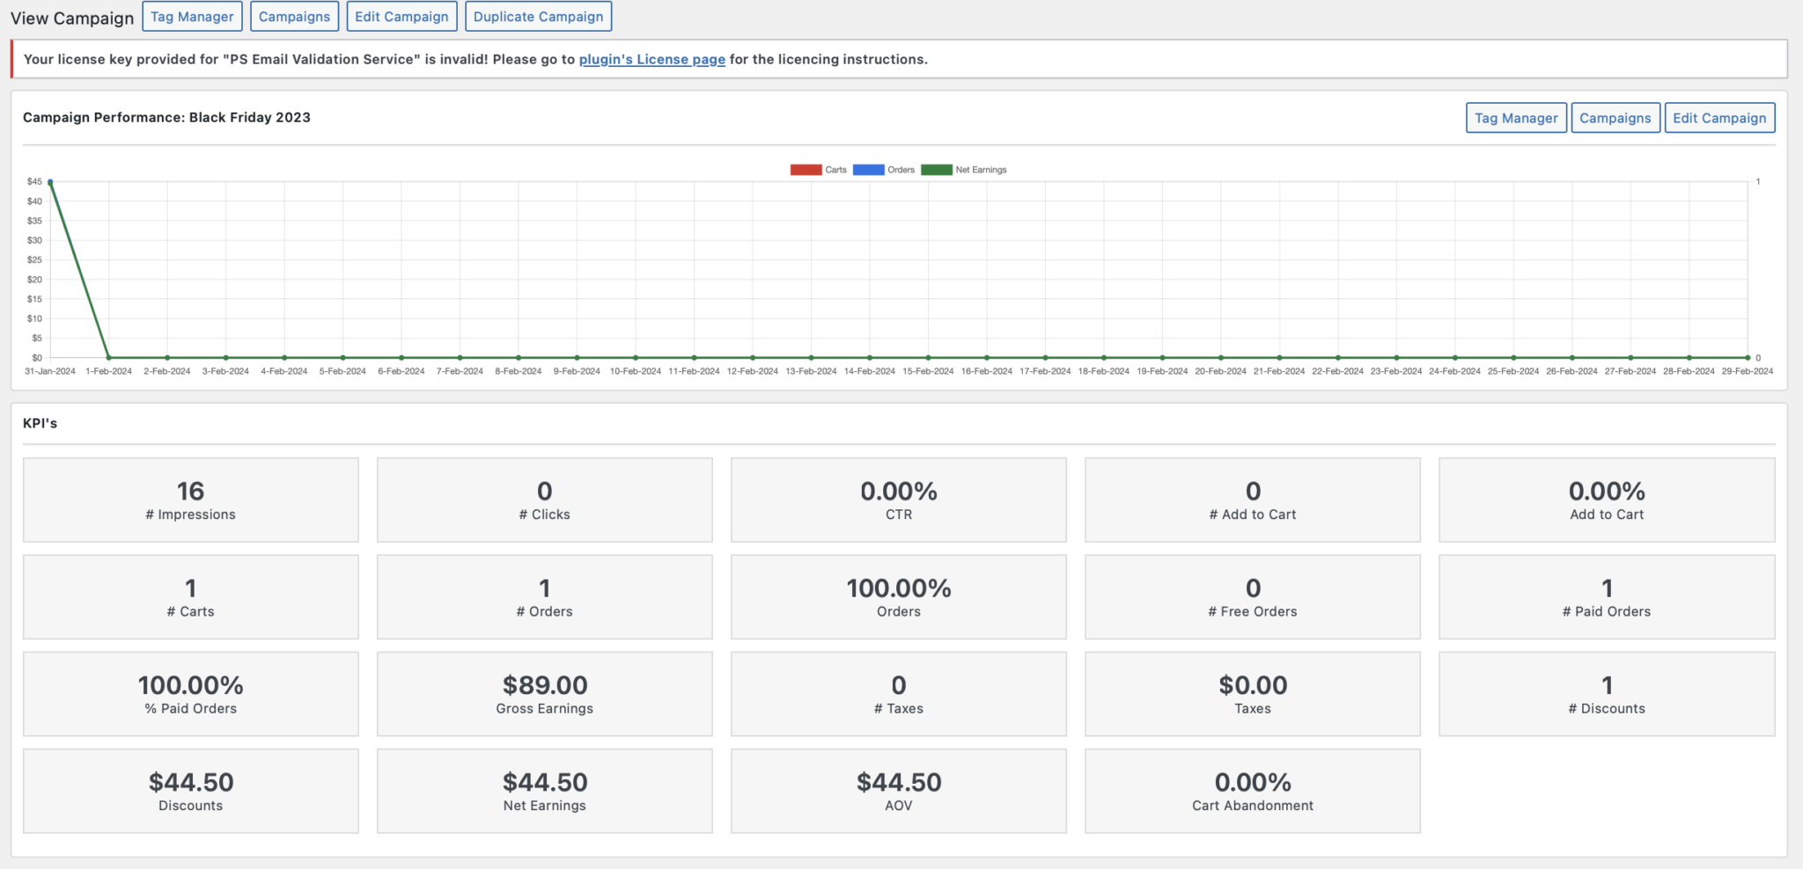This screenshot has height=869, width=1803.
Task: Select the 31-Jan-2024 data point on the chart
Action: click(49, 181)
